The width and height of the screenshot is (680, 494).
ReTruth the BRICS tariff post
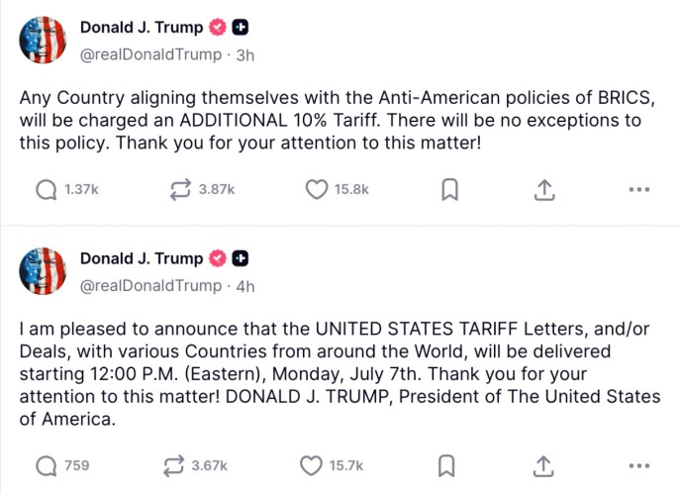[x=181, y=190]
